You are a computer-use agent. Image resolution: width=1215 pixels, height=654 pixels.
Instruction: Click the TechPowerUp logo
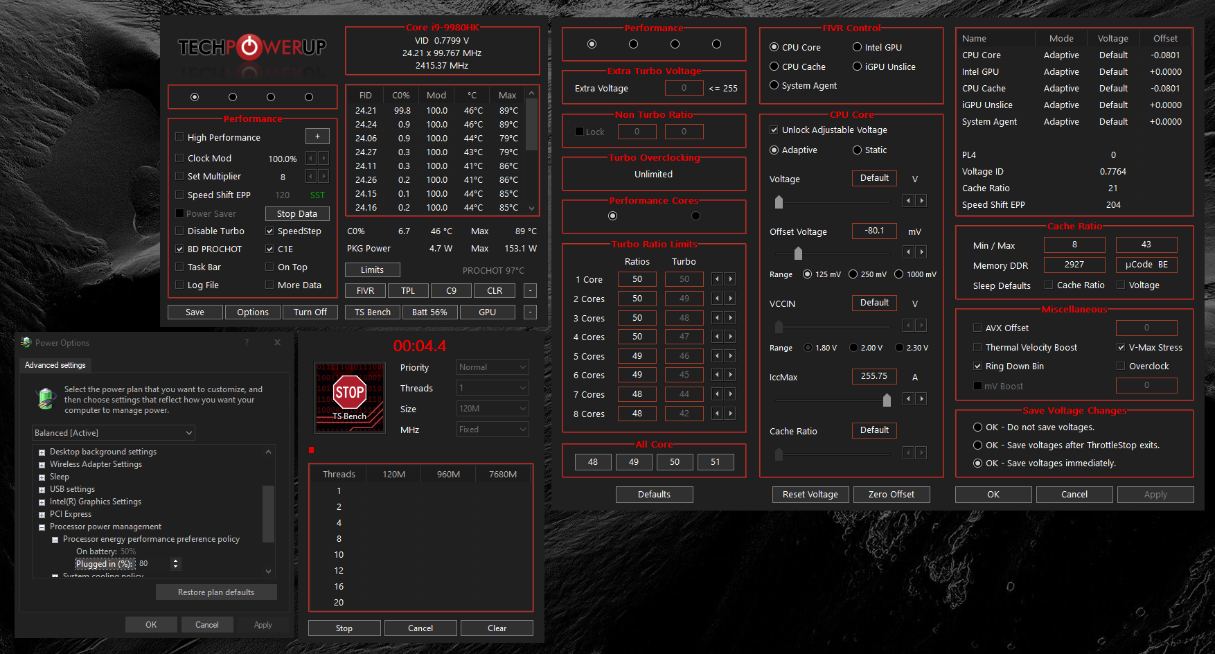click(252, 47)
